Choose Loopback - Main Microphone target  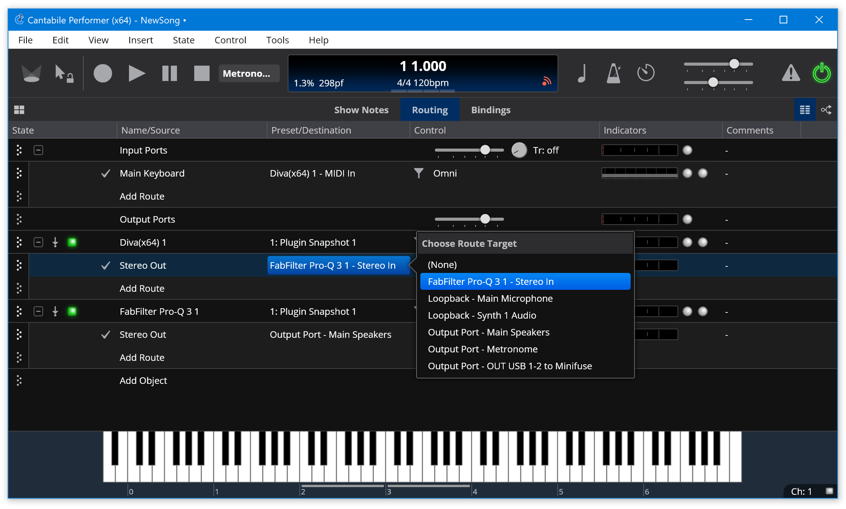pyautogui.click(x=525, y=298)
